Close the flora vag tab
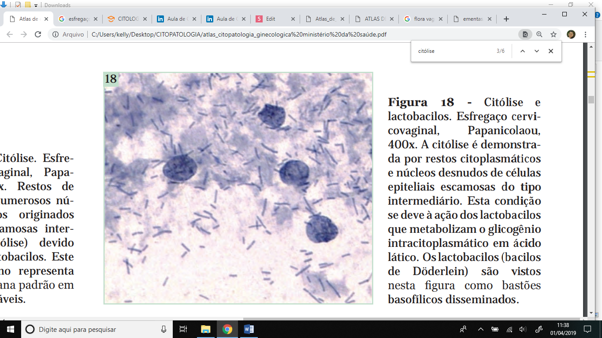 pos(441,19)
